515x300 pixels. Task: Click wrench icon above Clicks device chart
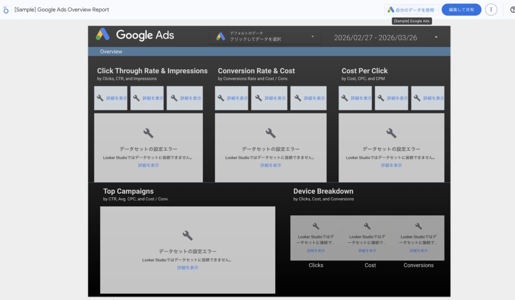[316, 226]
